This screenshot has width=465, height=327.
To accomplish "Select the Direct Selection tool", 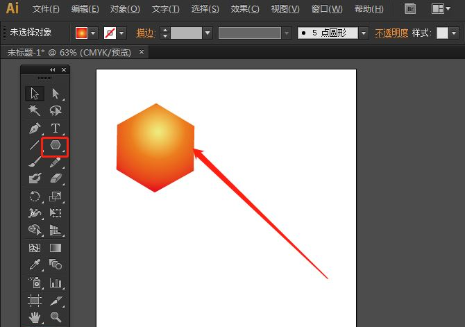I will (x=56, y=94).
